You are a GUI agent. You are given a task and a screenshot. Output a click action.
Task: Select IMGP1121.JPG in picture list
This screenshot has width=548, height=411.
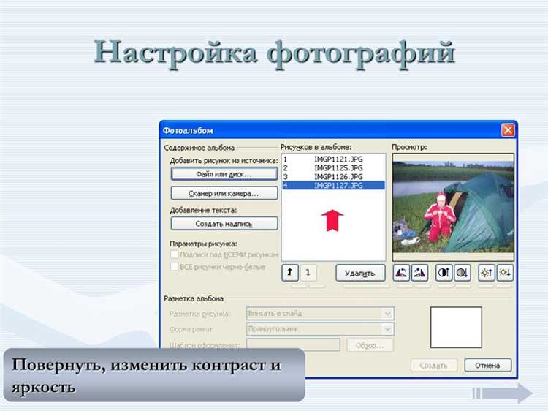pos(333,159)
